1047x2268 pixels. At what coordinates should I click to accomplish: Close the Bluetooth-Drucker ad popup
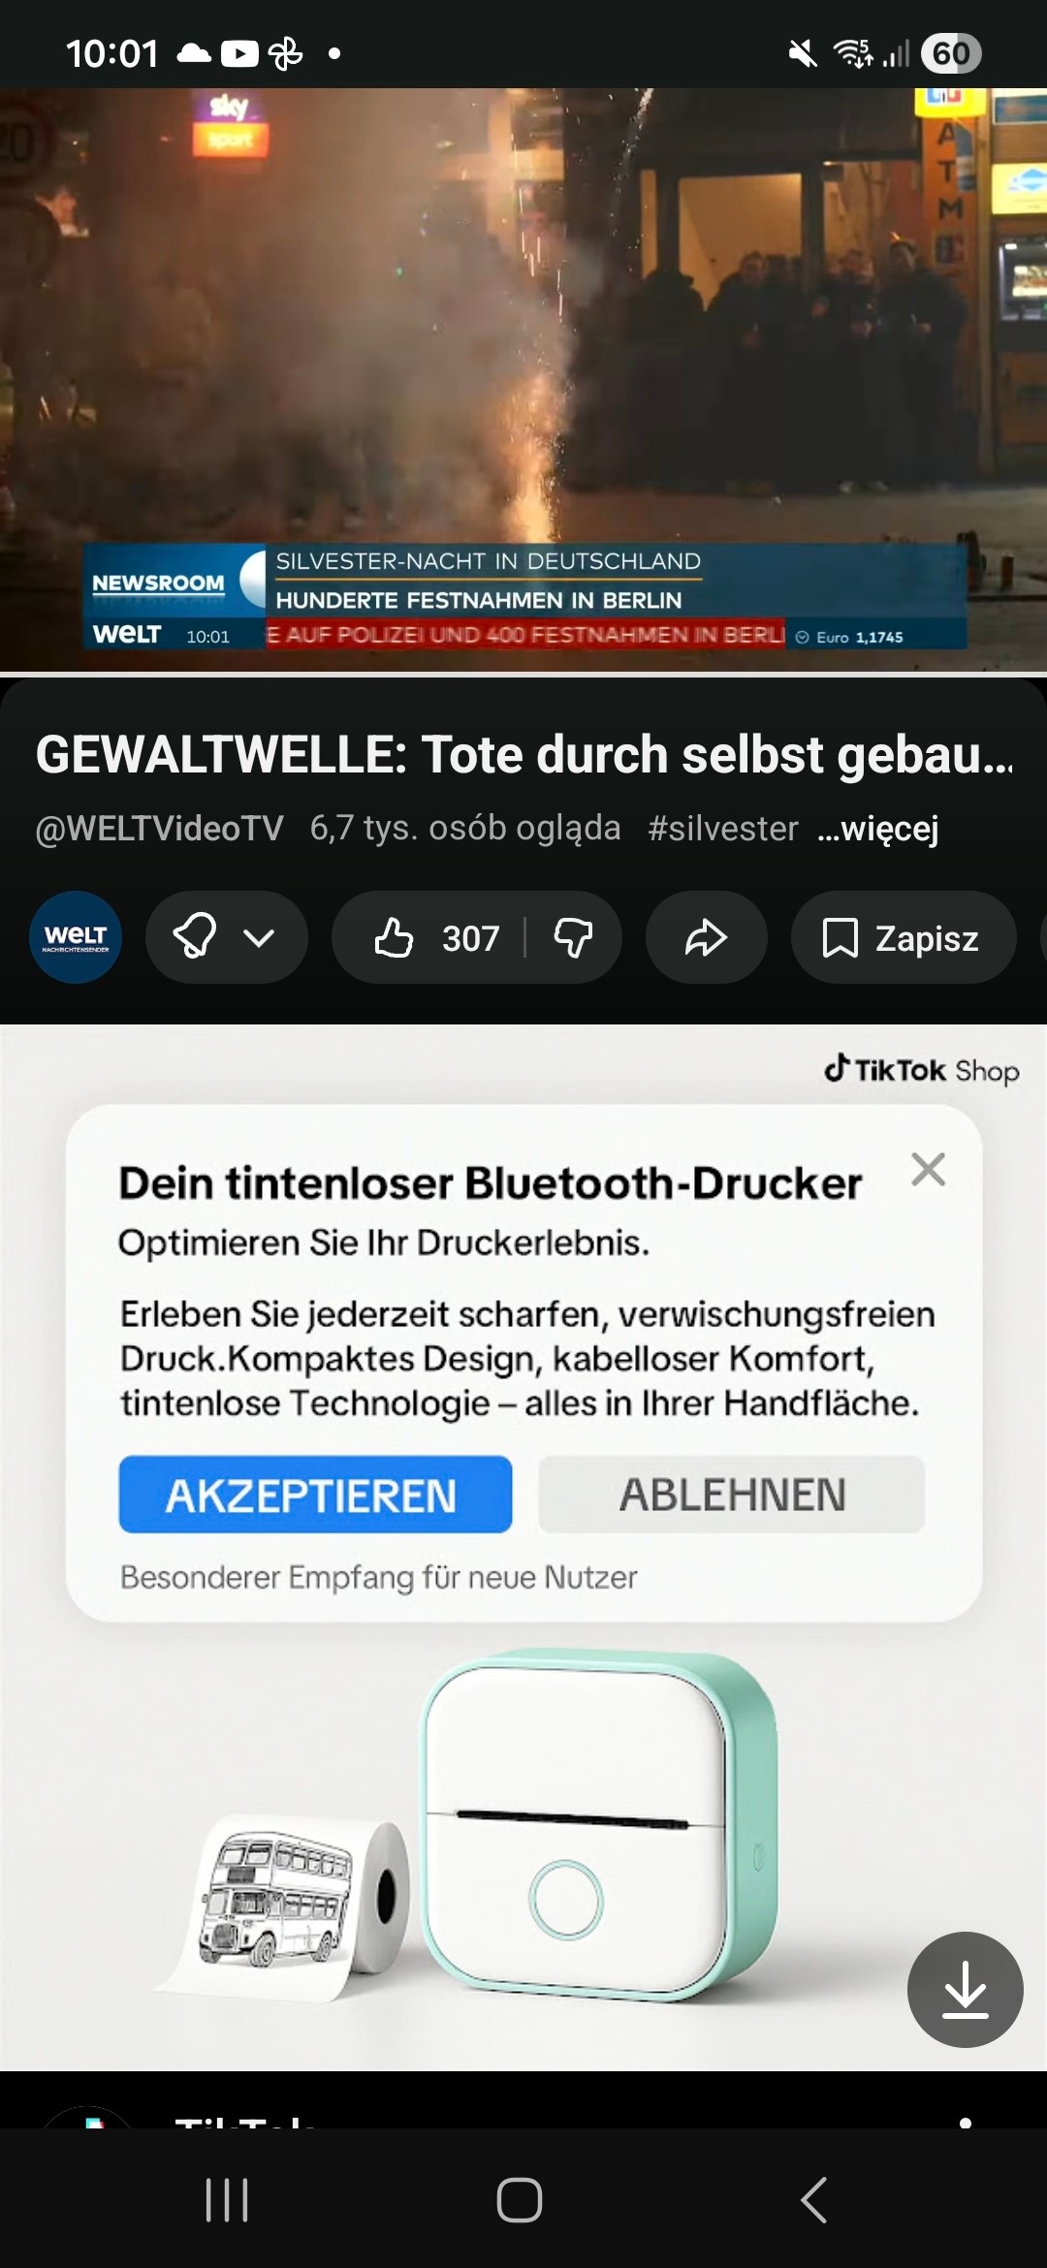click(x=928, y=1170)
